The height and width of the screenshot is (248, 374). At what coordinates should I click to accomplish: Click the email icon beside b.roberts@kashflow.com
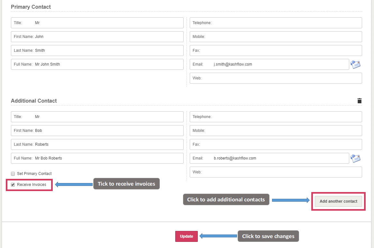355,158
